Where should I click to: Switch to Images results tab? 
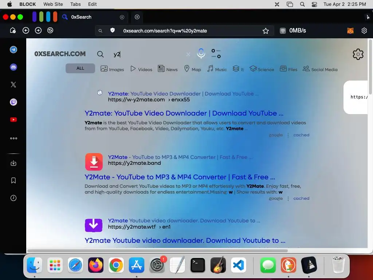(112, 69)
